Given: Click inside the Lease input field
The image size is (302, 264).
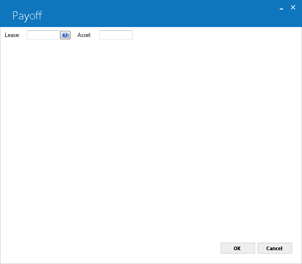Looking at the screenshot, I should [43, 35].
